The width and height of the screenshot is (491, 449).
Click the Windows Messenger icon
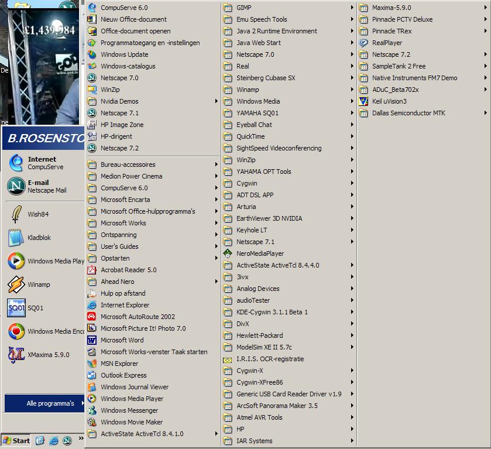(x=92, y=410)
